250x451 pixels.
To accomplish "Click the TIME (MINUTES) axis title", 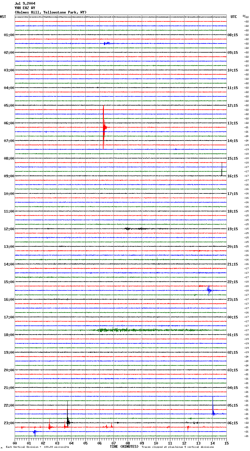I will click(124, 447).
